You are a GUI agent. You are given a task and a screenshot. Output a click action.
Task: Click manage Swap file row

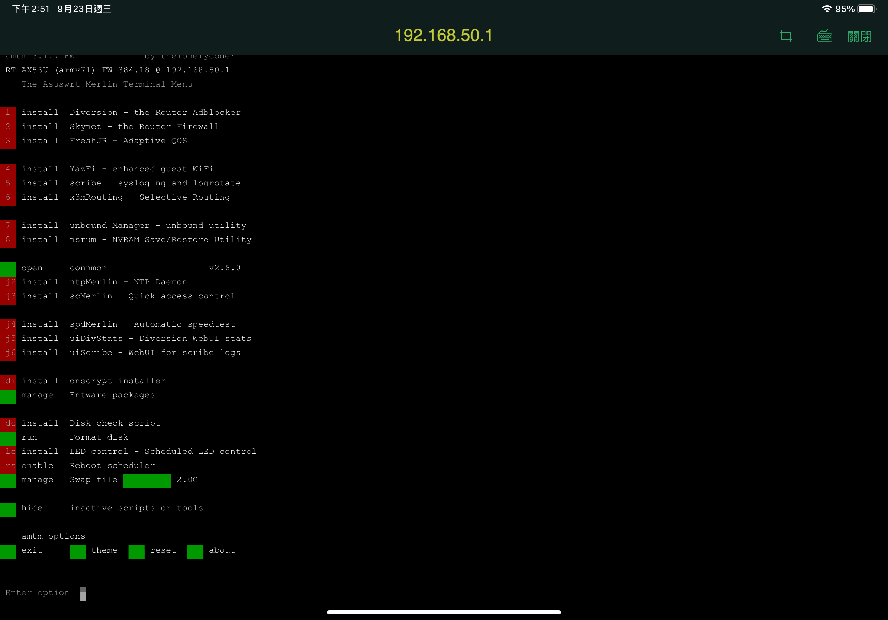pyautogui.click(x=99, y=480)
